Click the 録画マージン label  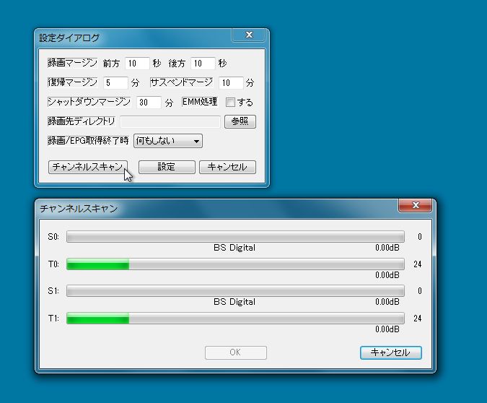(72, 63)
